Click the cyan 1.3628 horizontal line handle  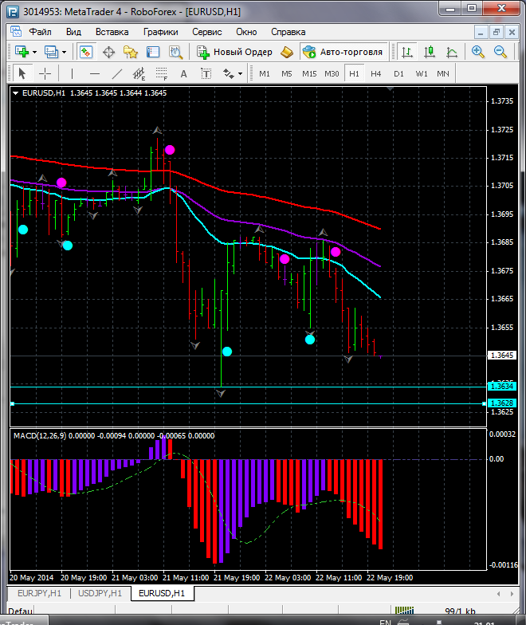pyautogui.click(x=13, y=404)
